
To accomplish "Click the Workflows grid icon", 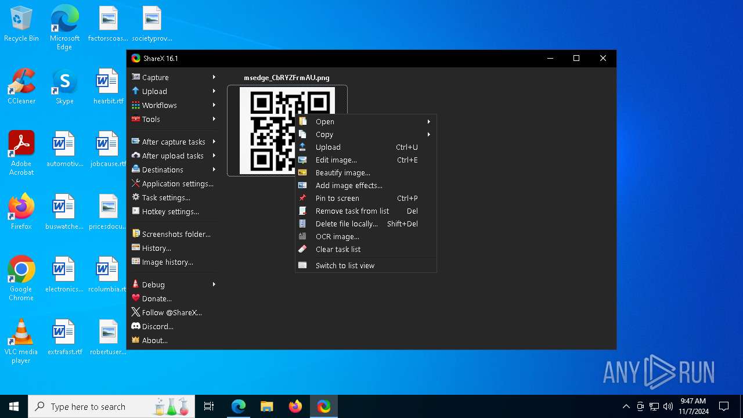I will tap(136, 105).
